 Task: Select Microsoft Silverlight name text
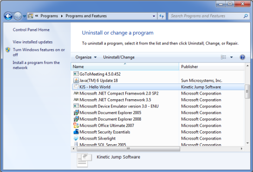[97, 139]
